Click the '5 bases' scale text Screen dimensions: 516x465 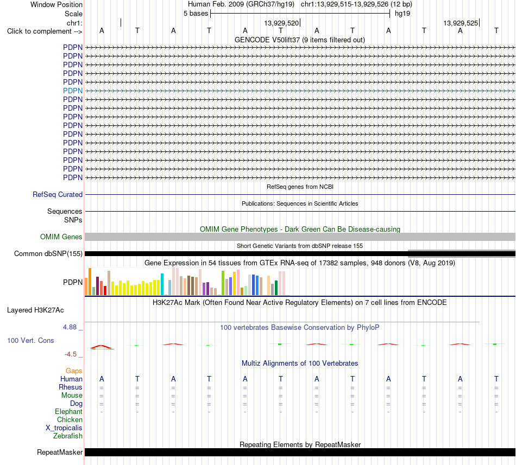196,14
